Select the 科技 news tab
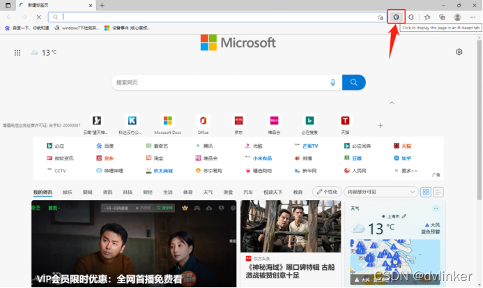Screen dimensions: 483x288 [128, 192]
